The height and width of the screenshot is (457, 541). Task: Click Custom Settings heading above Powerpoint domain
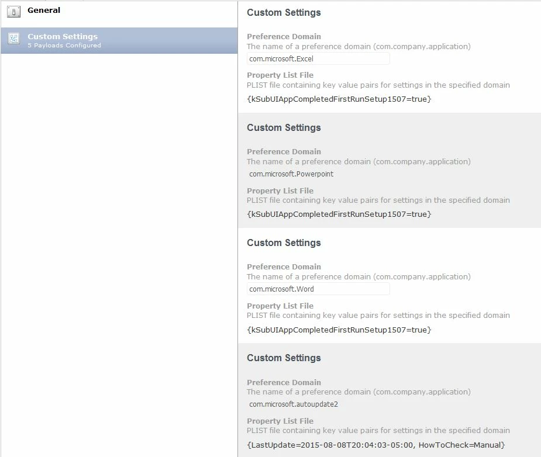click(284, 128)
